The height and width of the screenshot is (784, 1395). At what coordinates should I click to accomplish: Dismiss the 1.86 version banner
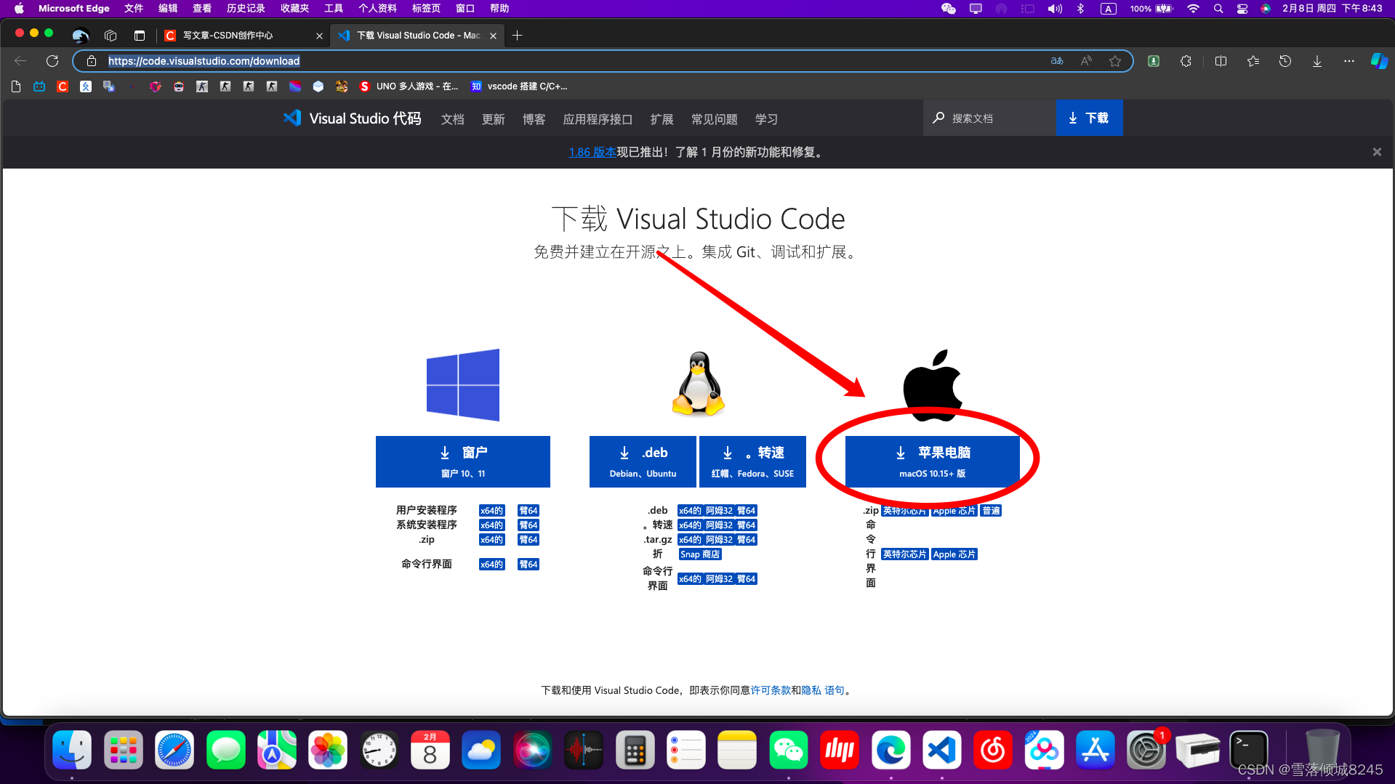pyautogui.click(x=1377, y=152)
